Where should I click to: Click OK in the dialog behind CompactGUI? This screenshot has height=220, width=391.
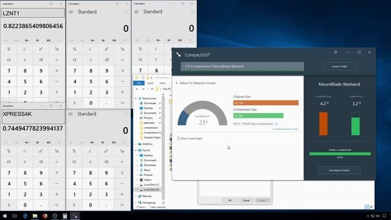pyautogui.click(x=230, y=200)
